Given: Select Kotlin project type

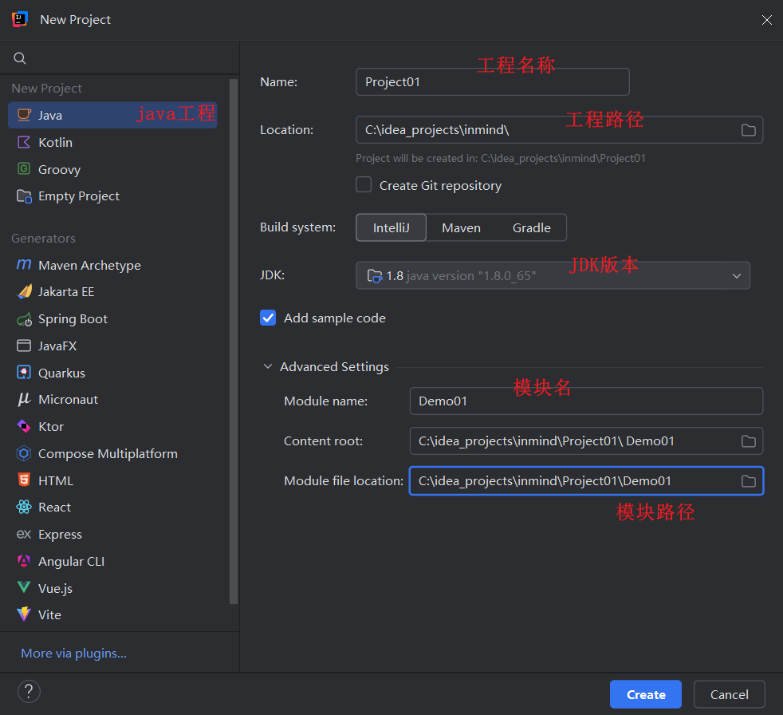Looking at the screenshot, I should [113, 142].
